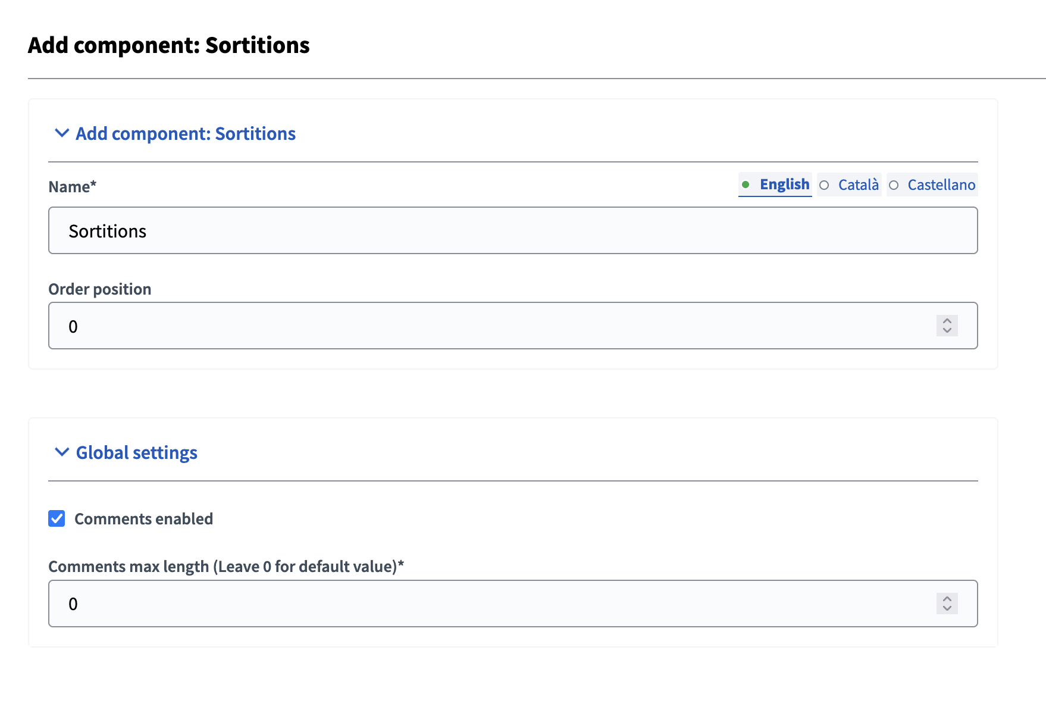Viewport: 1046px width, 719px height.
Task: Disable the Comments enabled checkbox
Action: pyautogui.click(x=57, y=518)
